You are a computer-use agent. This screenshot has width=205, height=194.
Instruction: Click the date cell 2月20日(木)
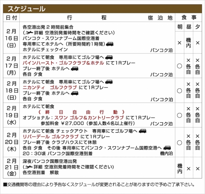click(12, 142)
